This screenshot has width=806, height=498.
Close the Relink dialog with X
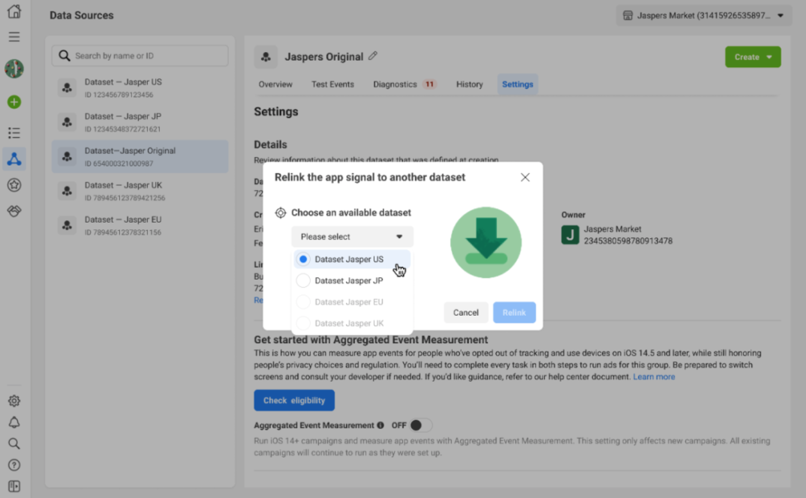[525, 178]
